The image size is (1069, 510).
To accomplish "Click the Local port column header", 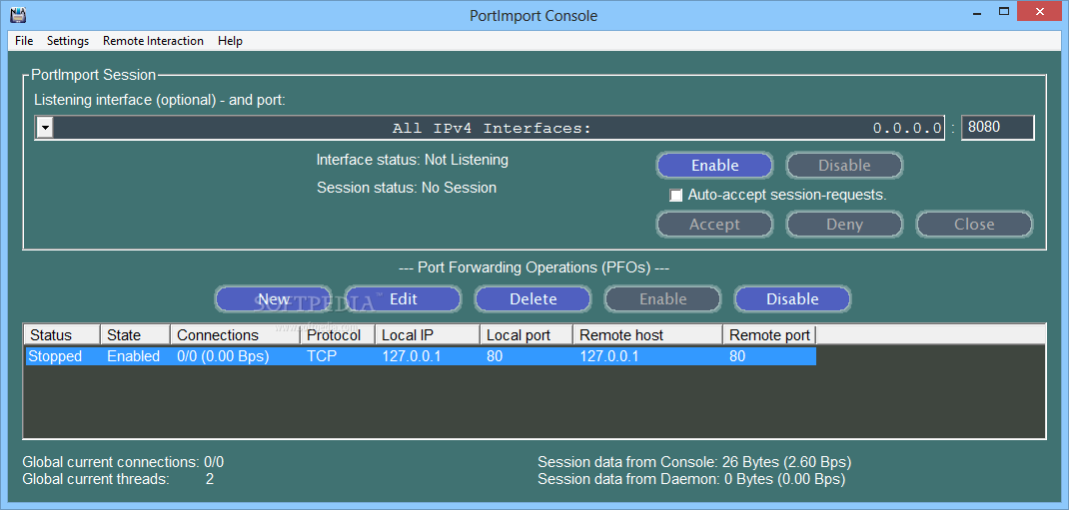I will (527, 335).
